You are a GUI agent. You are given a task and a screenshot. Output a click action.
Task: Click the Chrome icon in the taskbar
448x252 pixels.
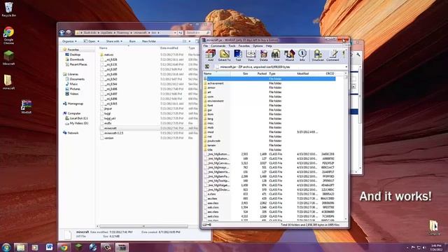point(64,247)
